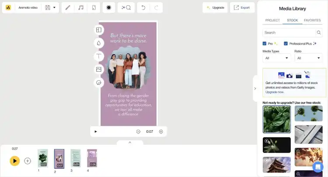Click the play icon on dark plant thumbnail

click(x=266, y=141)
